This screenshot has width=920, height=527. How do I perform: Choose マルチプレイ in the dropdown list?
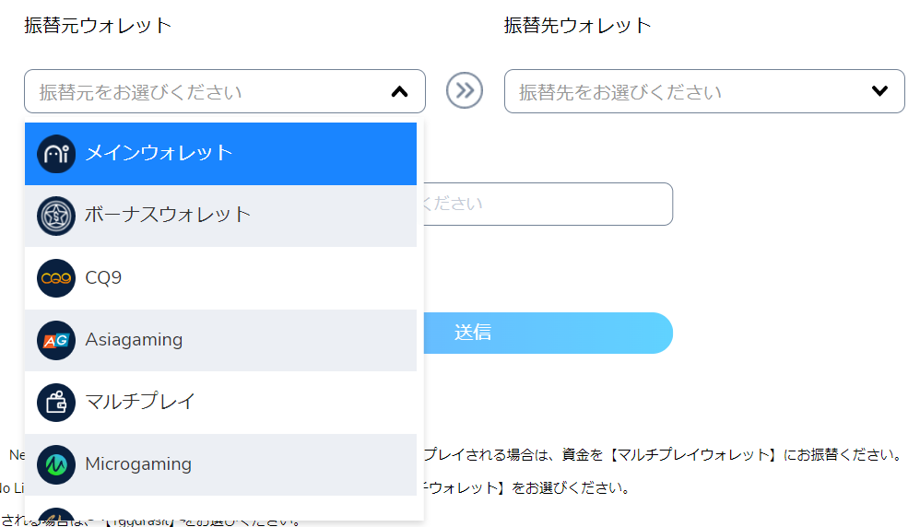coord(140,402)
